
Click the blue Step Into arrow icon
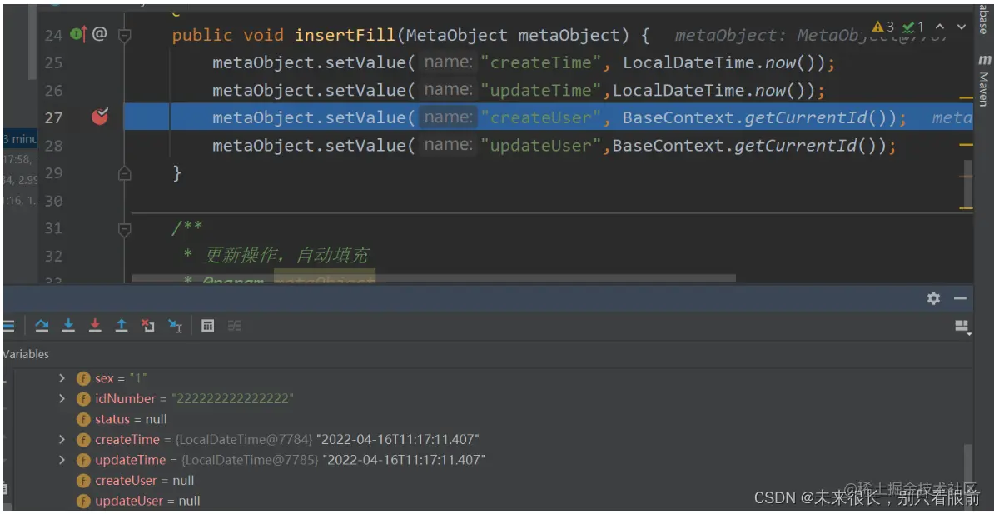(68, 326)
